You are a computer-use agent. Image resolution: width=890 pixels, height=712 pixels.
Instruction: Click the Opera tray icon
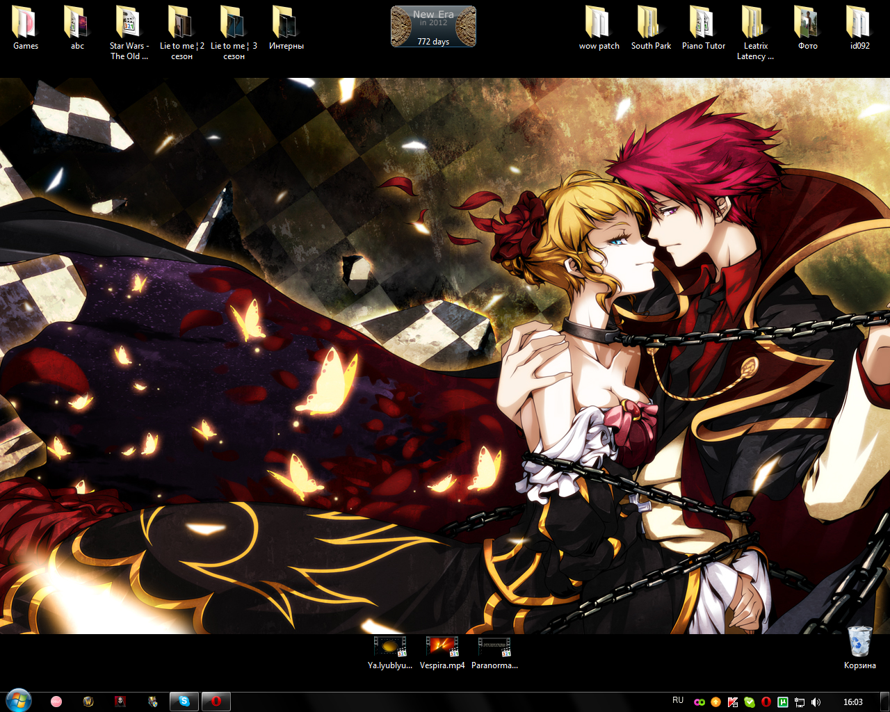tap(766, 702)
